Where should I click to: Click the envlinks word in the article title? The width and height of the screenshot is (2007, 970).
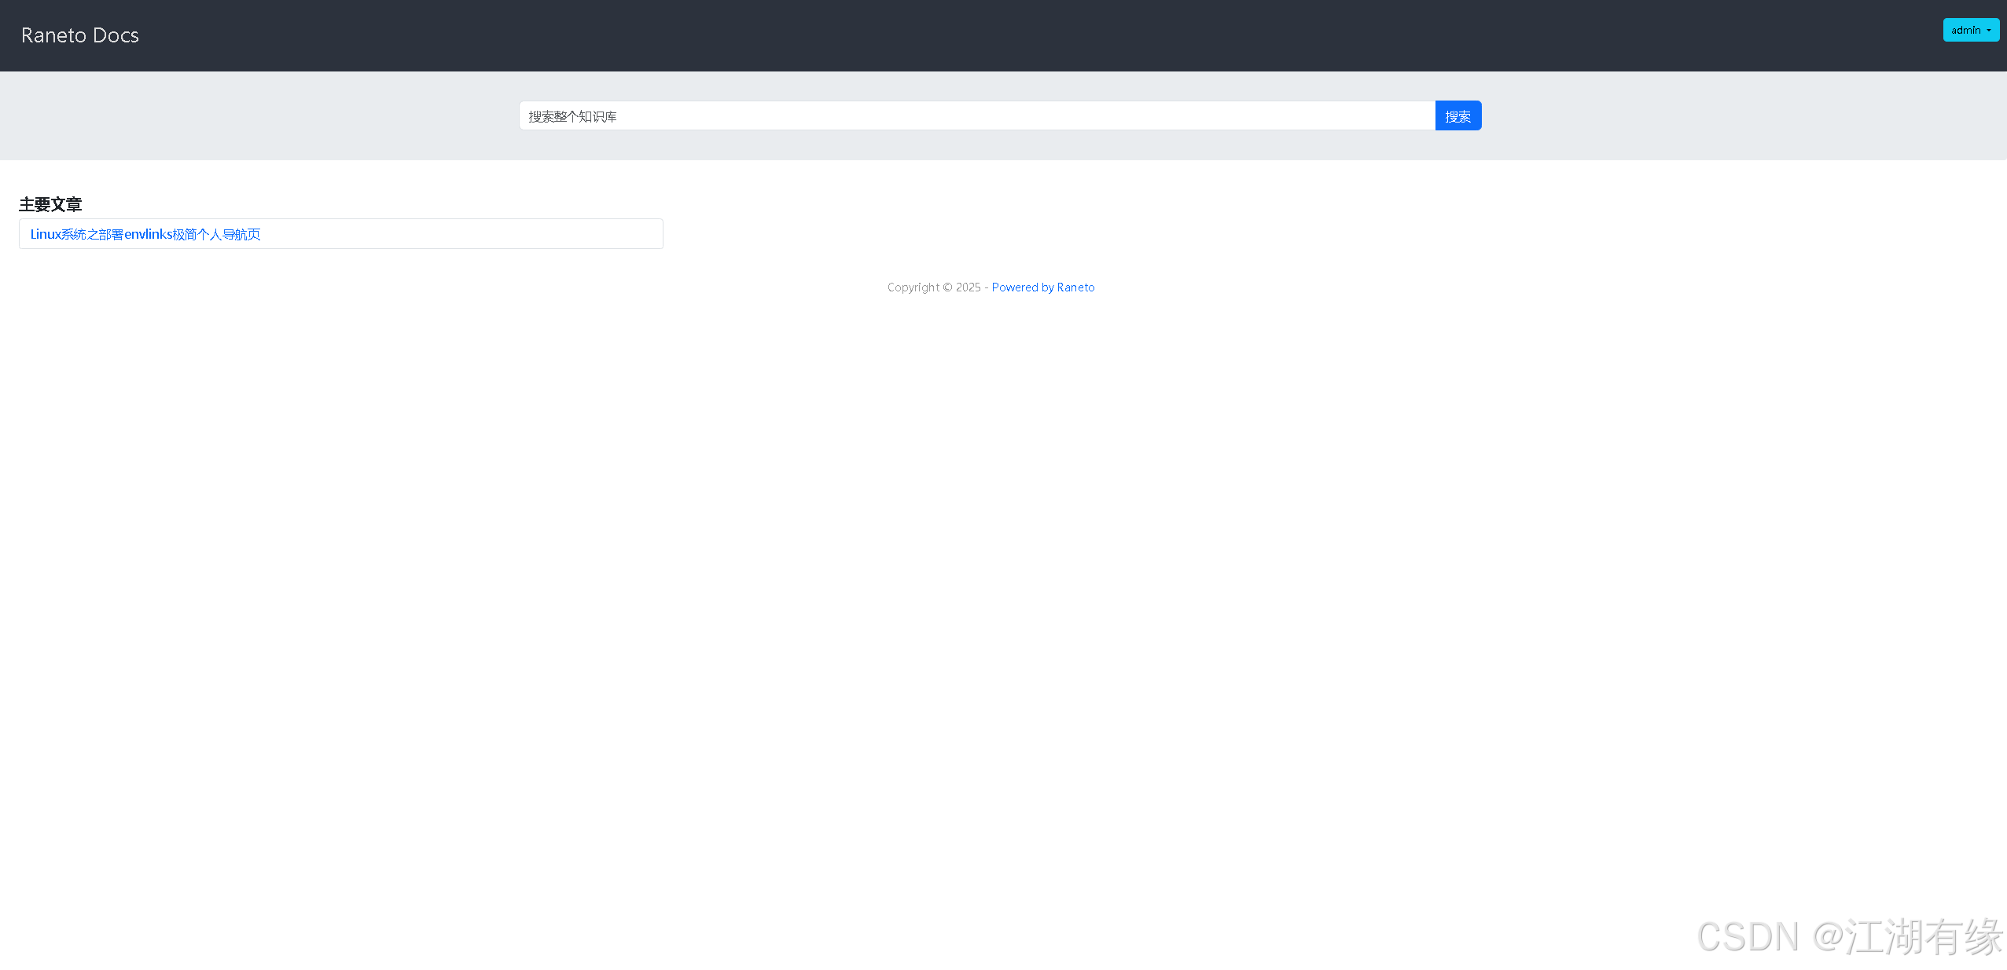pos(148,234)
